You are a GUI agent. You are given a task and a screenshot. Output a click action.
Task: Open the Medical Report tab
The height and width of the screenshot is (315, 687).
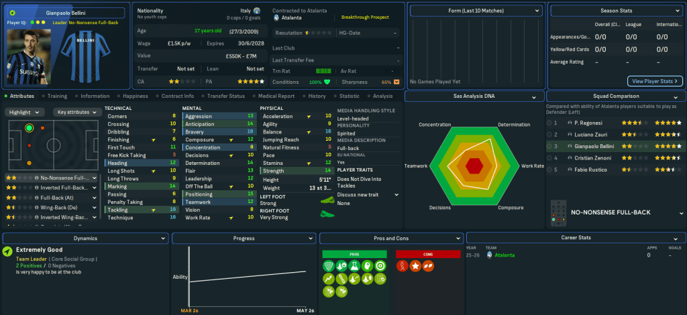click(x=275, y=96)
